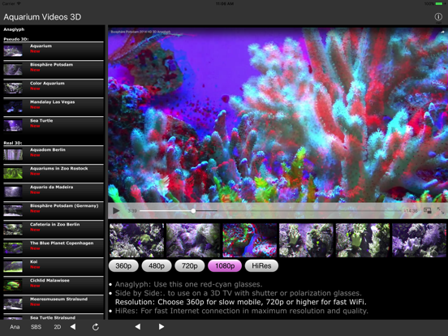
Task: Open the Aquadom Berlin video
Action: (x=54, y=154)
